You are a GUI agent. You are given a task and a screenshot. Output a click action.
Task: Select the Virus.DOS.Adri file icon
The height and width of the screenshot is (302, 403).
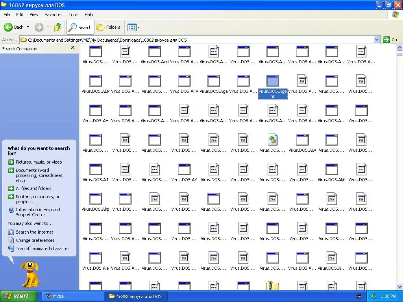(154, 52)
